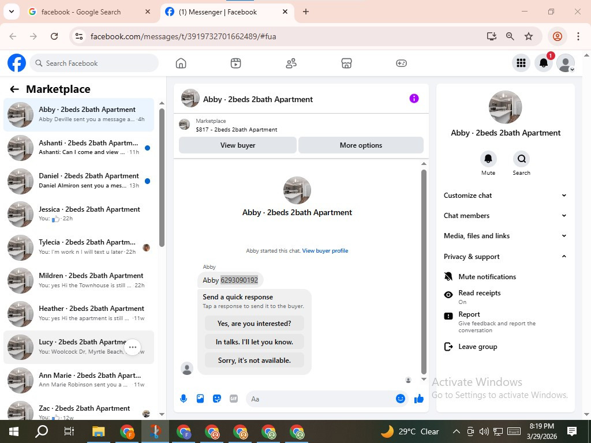Open Ashanti's 2beds 2bath conversation

coord(78,148)
